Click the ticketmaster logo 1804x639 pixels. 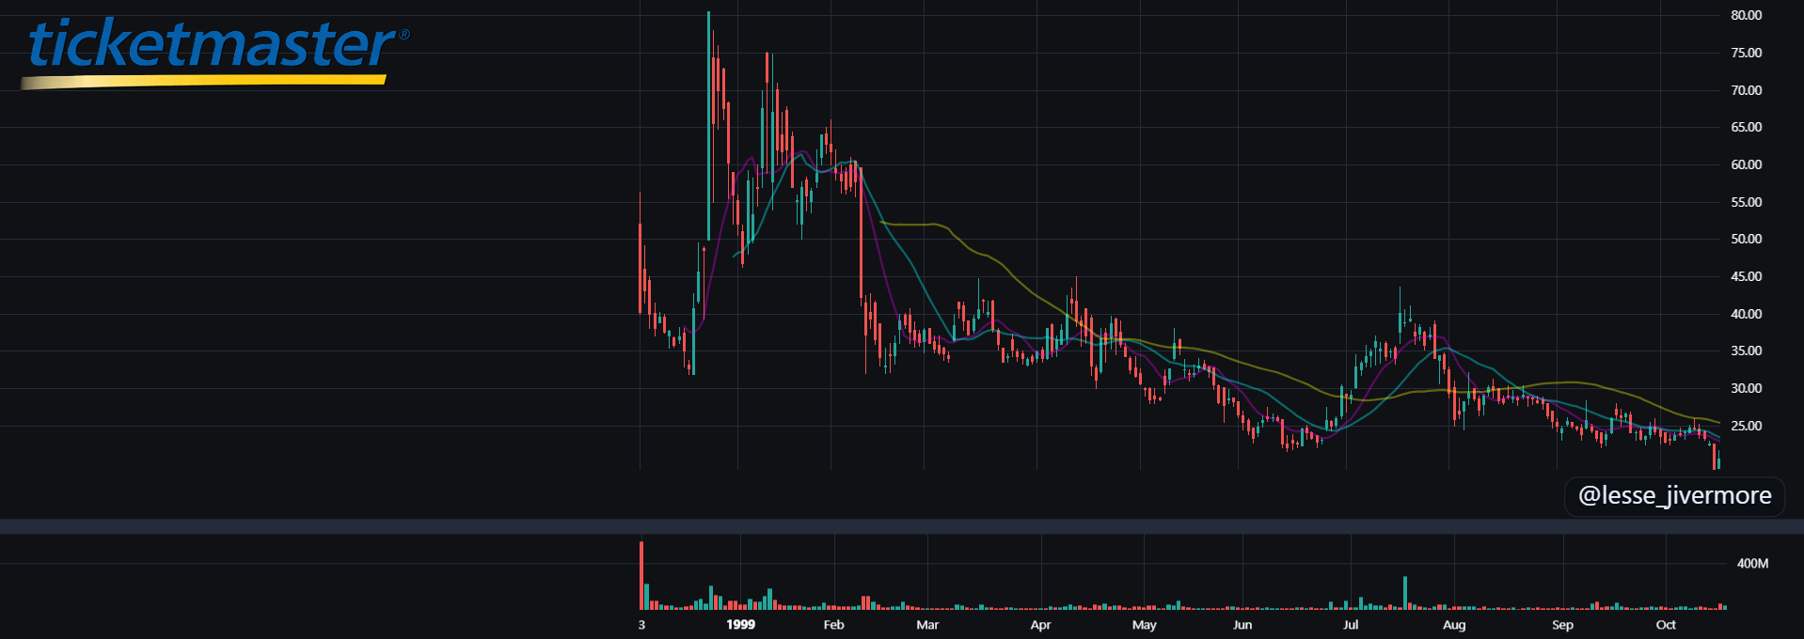coord(214,52)
